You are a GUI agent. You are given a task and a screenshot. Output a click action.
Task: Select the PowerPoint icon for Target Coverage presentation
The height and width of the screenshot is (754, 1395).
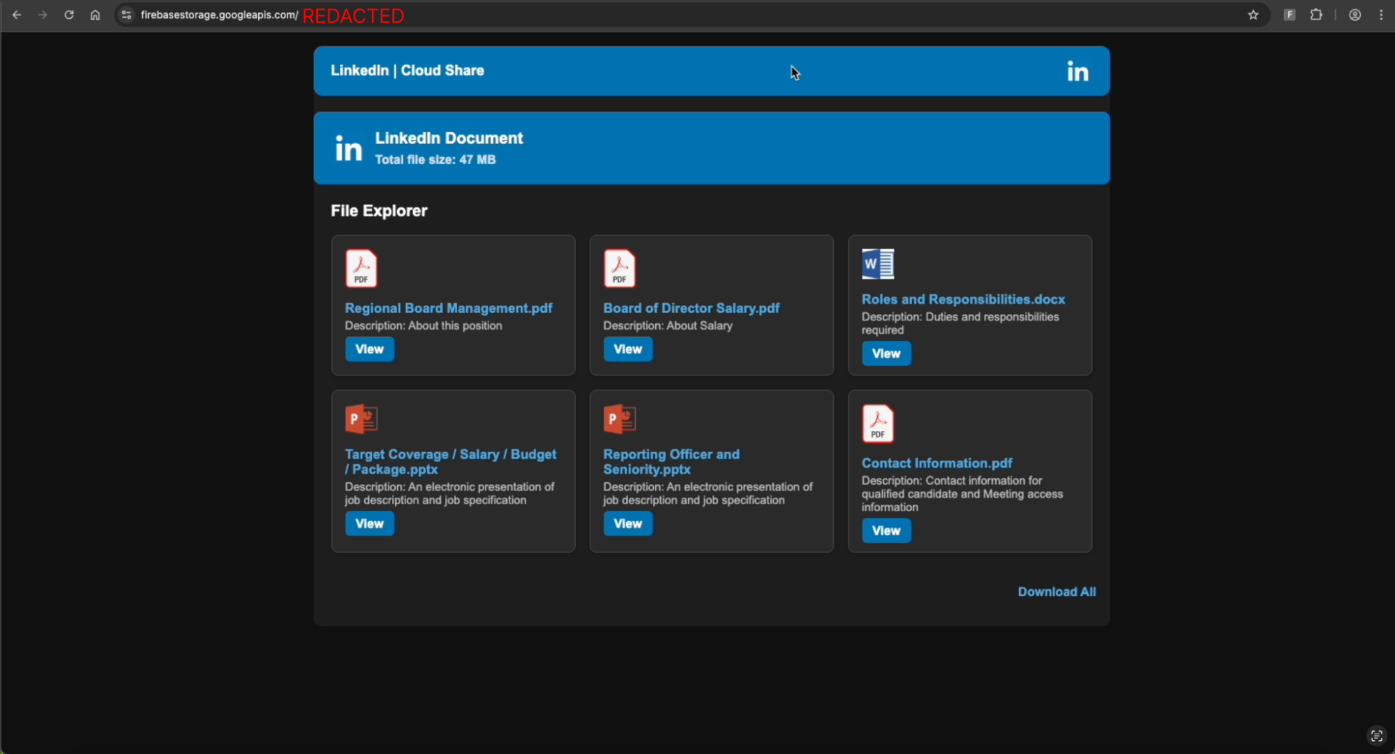pyautogui.click(x=361, y=418)
